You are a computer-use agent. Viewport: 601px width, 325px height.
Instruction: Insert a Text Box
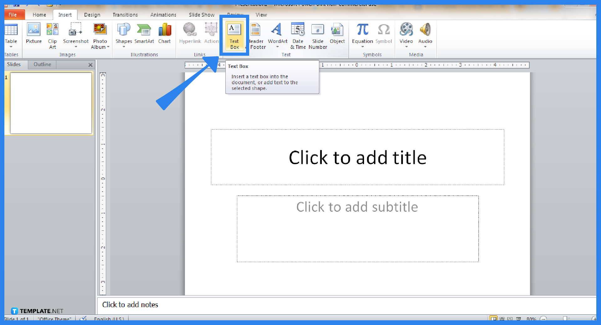pos(234,35)
